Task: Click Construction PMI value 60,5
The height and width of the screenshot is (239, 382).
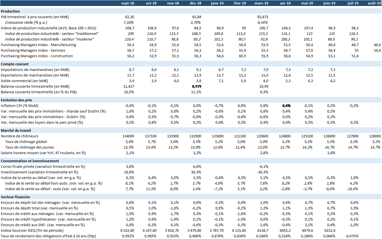Action: click(242, 56)
